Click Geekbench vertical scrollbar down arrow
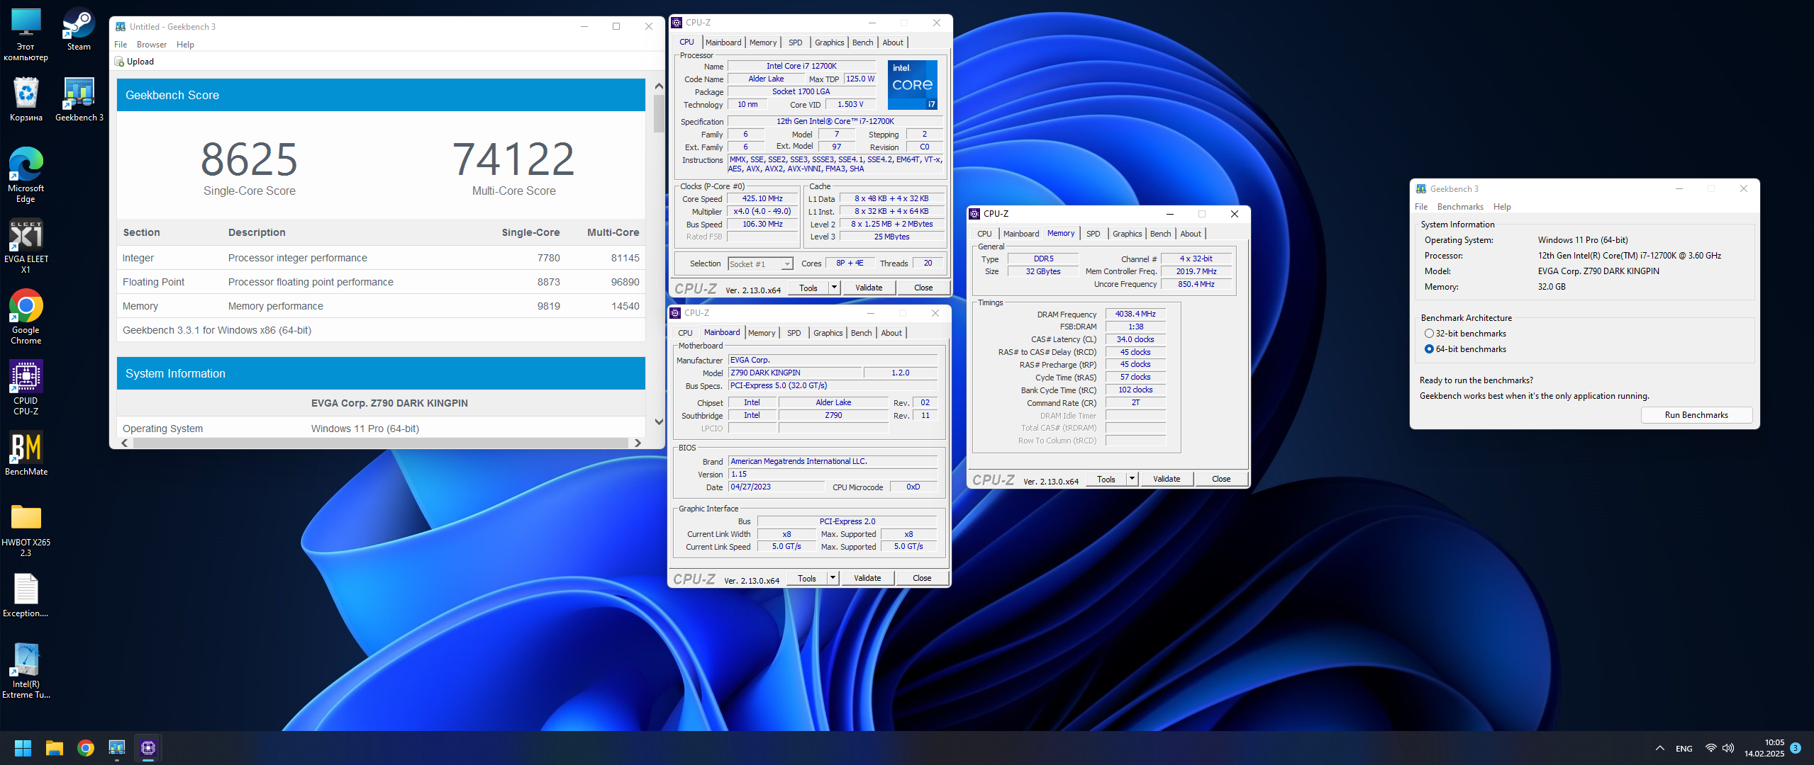This screenshot has height=765, width=1814. (x=659, y=422)
